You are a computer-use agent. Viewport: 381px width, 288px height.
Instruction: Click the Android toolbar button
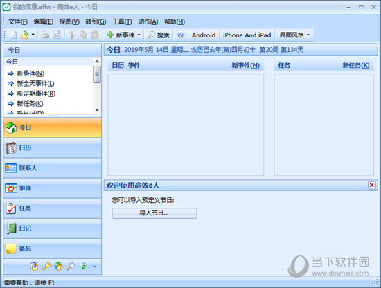pos(204,35)
